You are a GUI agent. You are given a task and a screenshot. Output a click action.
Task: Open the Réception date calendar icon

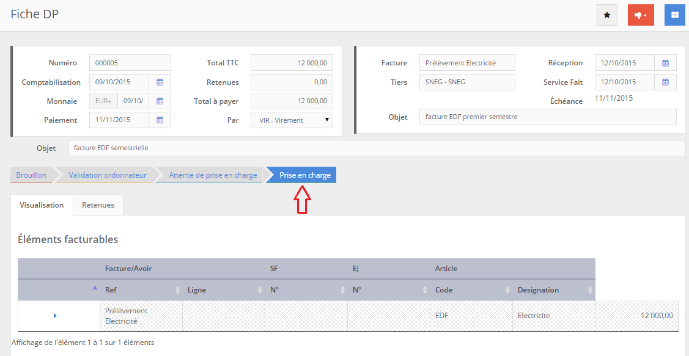pyautogui.click(x=665, y=63)
